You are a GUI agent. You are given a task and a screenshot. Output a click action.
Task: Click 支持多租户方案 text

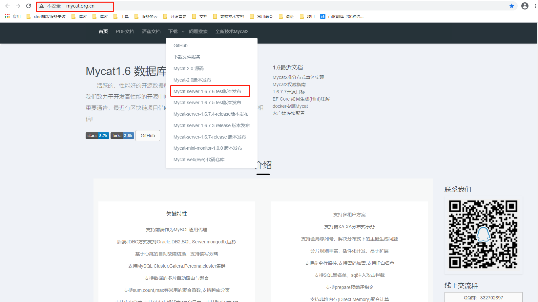349,215
